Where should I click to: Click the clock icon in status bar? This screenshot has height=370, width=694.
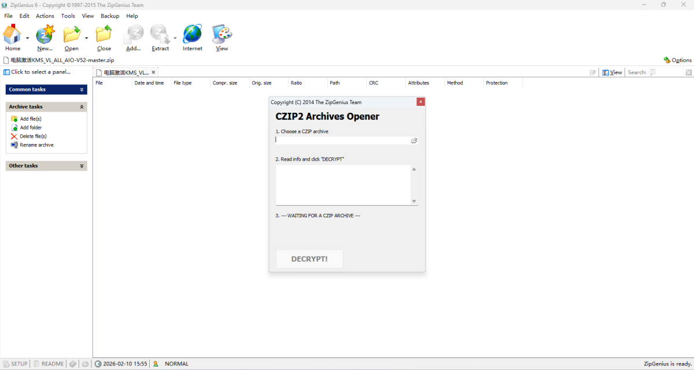click(98, 364)
